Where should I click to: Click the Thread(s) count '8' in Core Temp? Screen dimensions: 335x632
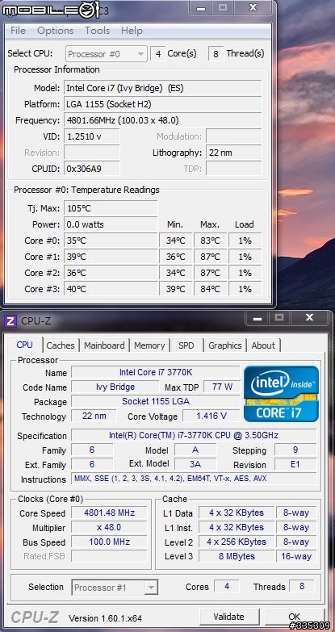(216, 54)
